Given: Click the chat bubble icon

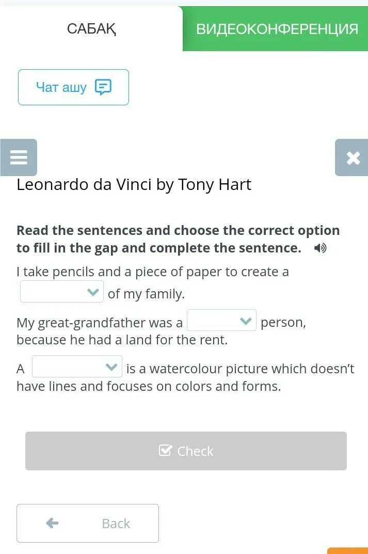Looking at the screenshot, I should (103, 87).
